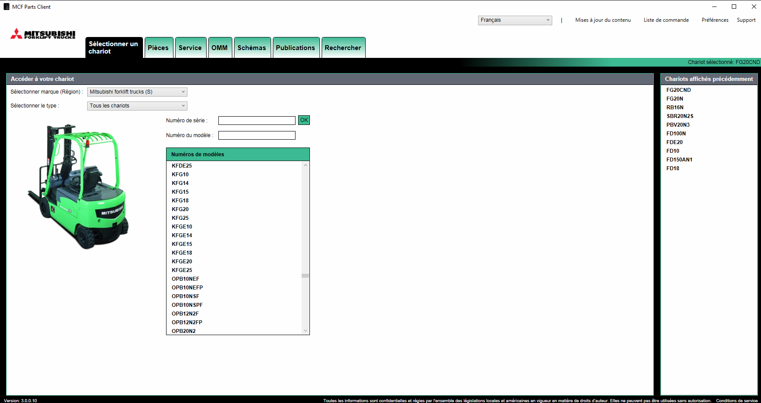Maximize the MCF Parts Client window
This screenshot has width=761, height=403.
(734, 7)
